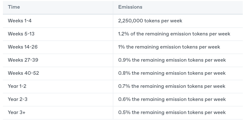Click the 1% remaining emission tokens cell

click(178, 47)
